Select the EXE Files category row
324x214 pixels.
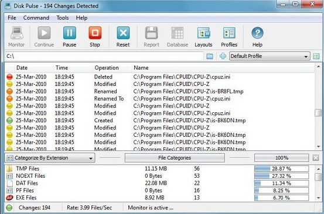[159, 198]
